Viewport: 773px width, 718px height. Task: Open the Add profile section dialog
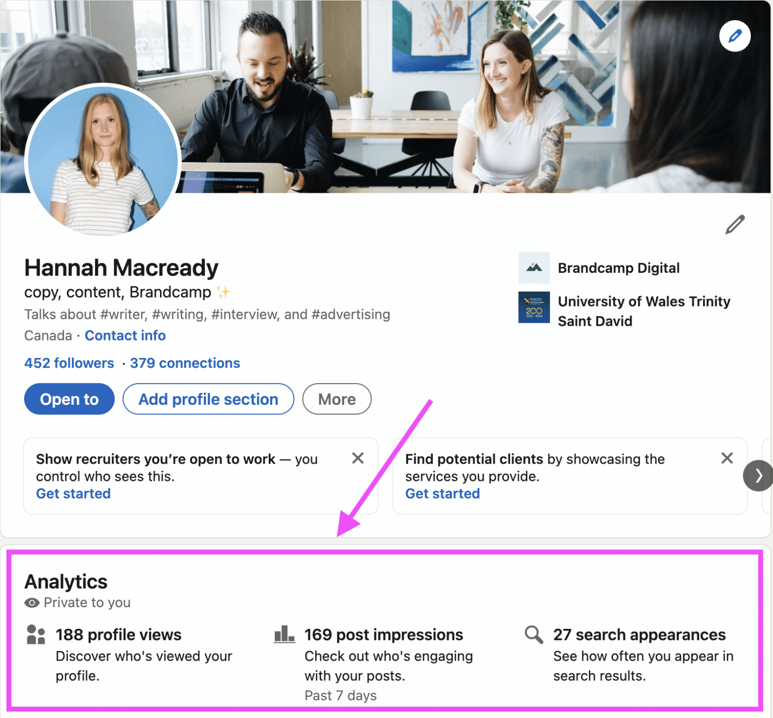tap(208, 399)
